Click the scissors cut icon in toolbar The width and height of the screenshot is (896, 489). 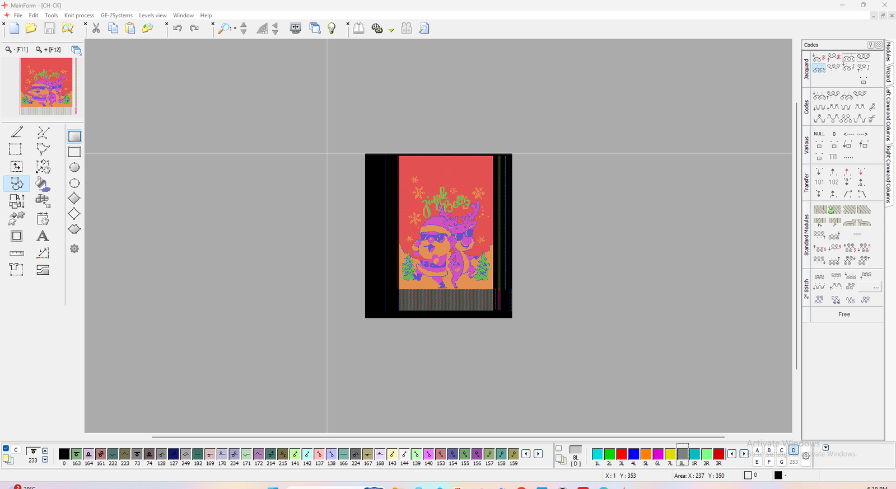pos(96,29)
